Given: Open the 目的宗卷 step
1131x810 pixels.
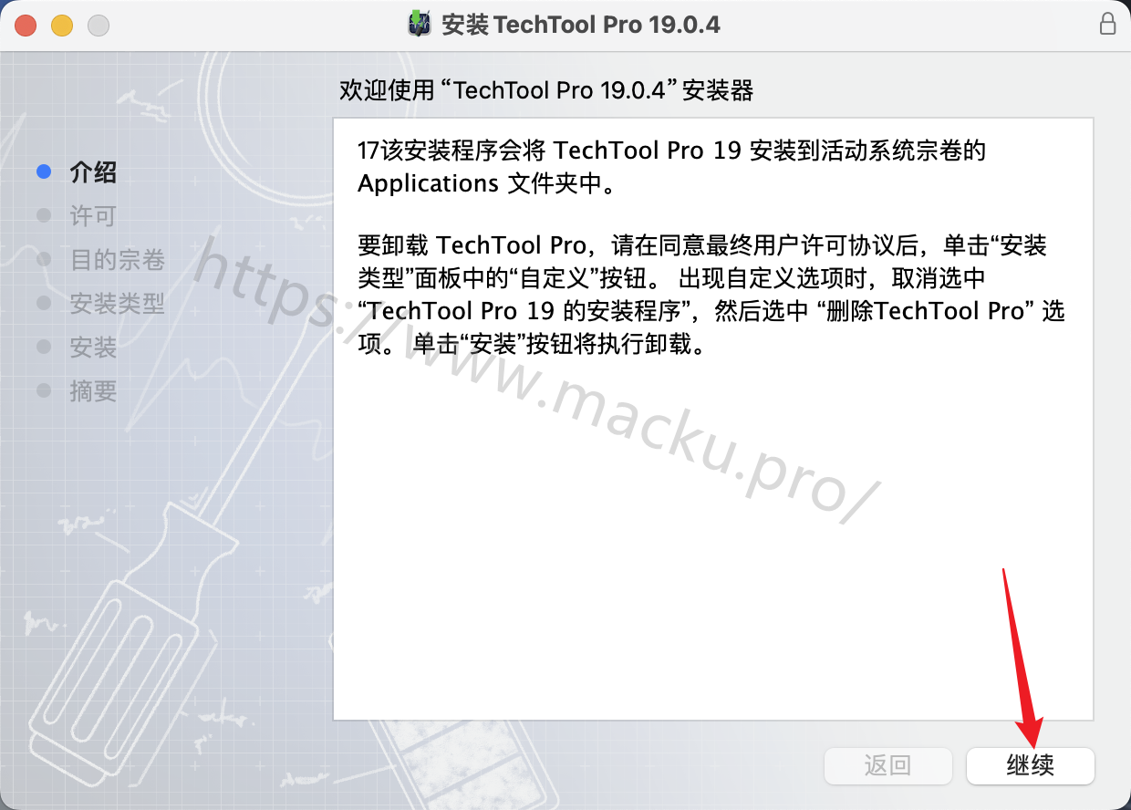Looking at the screenshot, I should 117,259.
